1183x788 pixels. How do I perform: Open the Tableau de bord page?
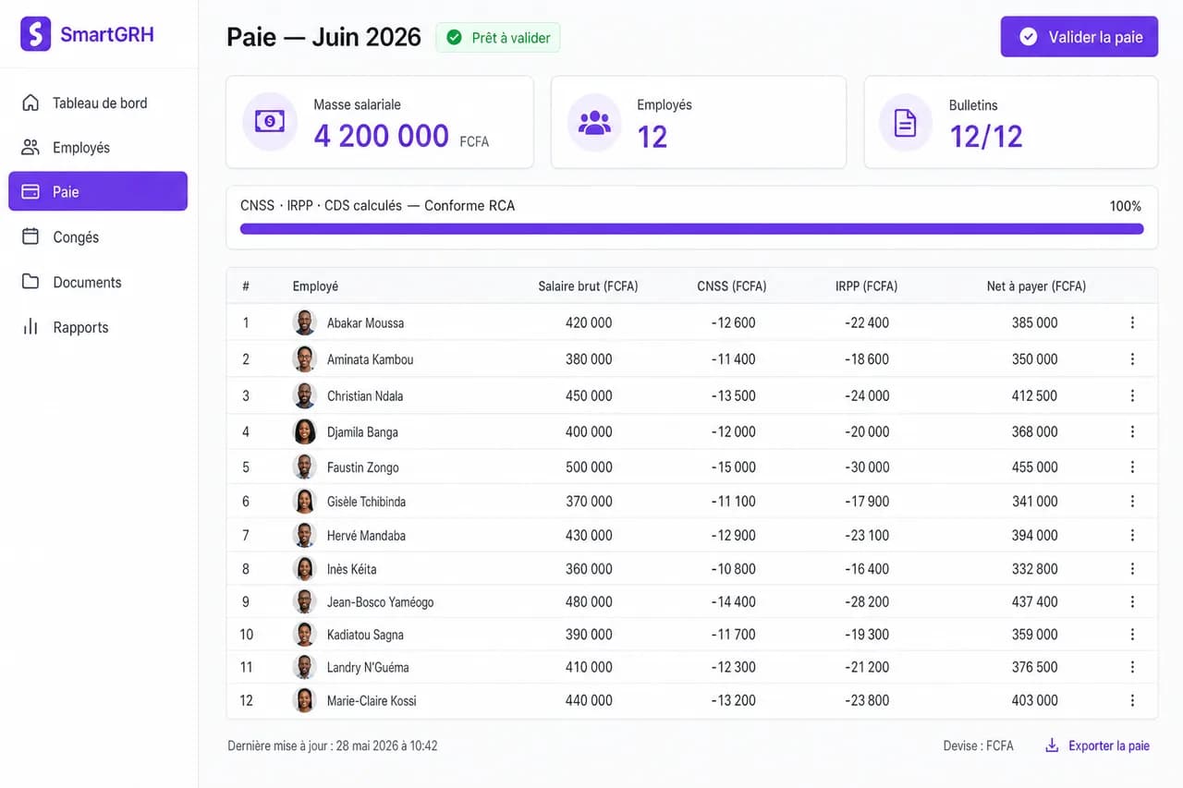click(98, 103)
